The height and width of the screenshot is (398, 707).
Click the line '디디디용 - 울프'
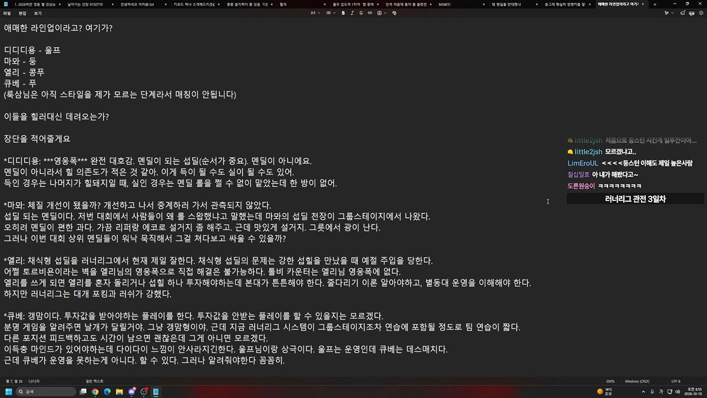point(32,50)
